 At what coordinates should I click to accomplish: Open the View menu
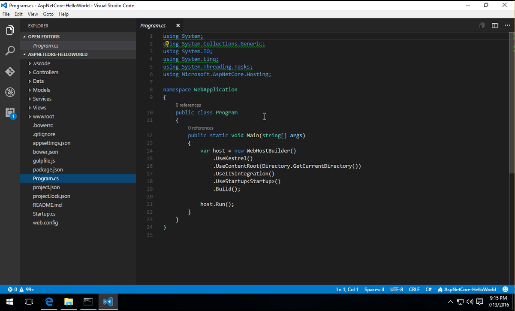(x=33, y=14)
